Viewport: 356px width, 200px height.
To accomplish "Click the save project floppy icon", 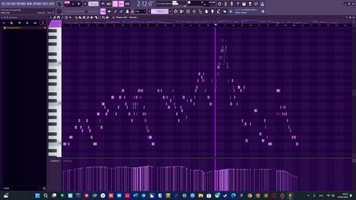I will [244, 4].
